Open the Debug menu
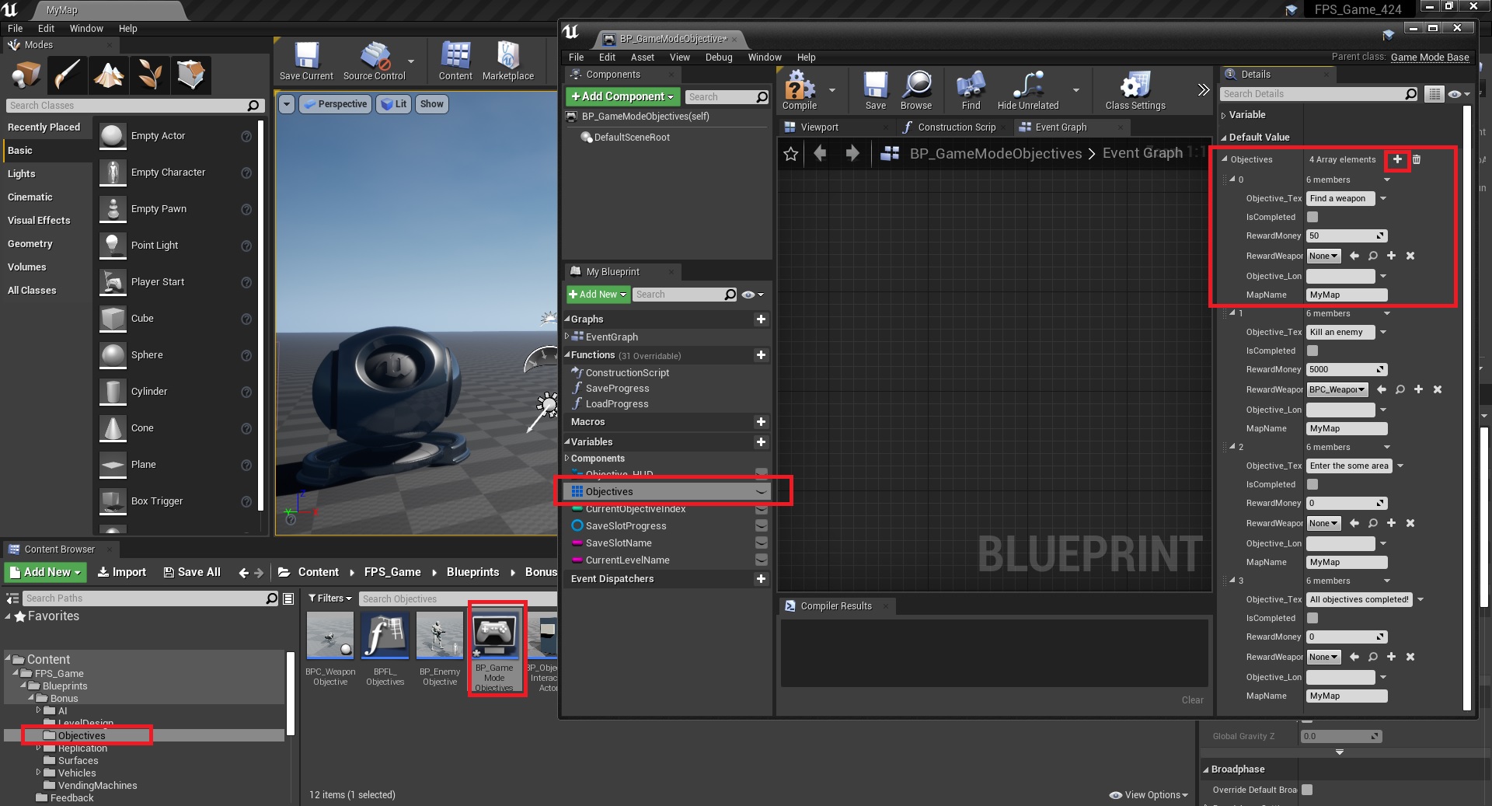This screenshot has width=1492, height=806. (x=718, y=58)
